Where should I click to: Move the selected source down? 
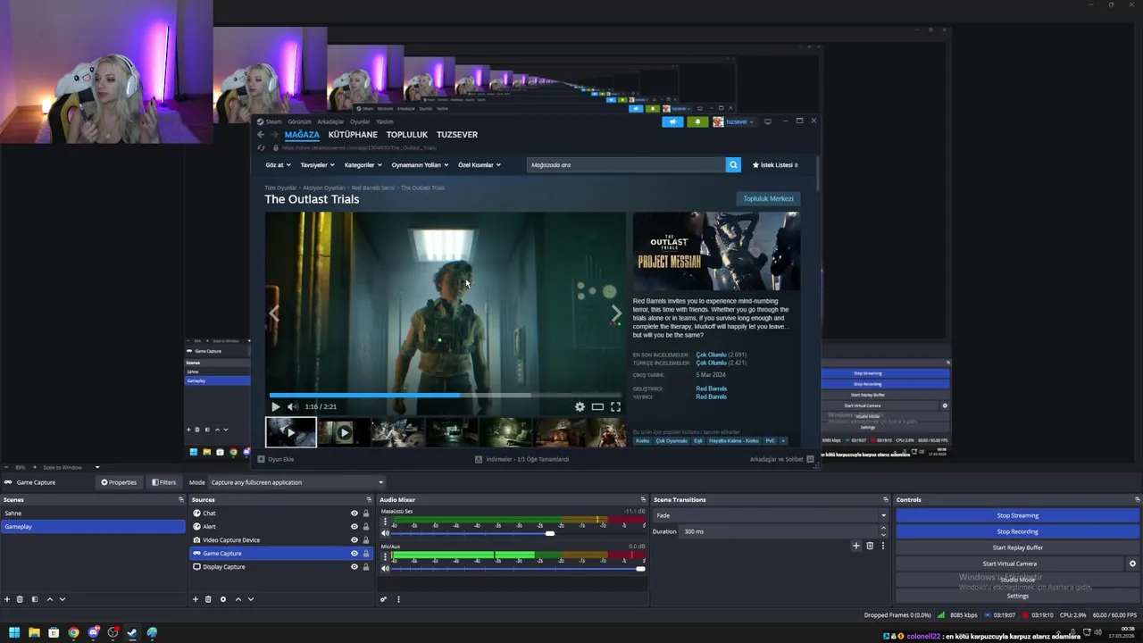pos(251,599)
